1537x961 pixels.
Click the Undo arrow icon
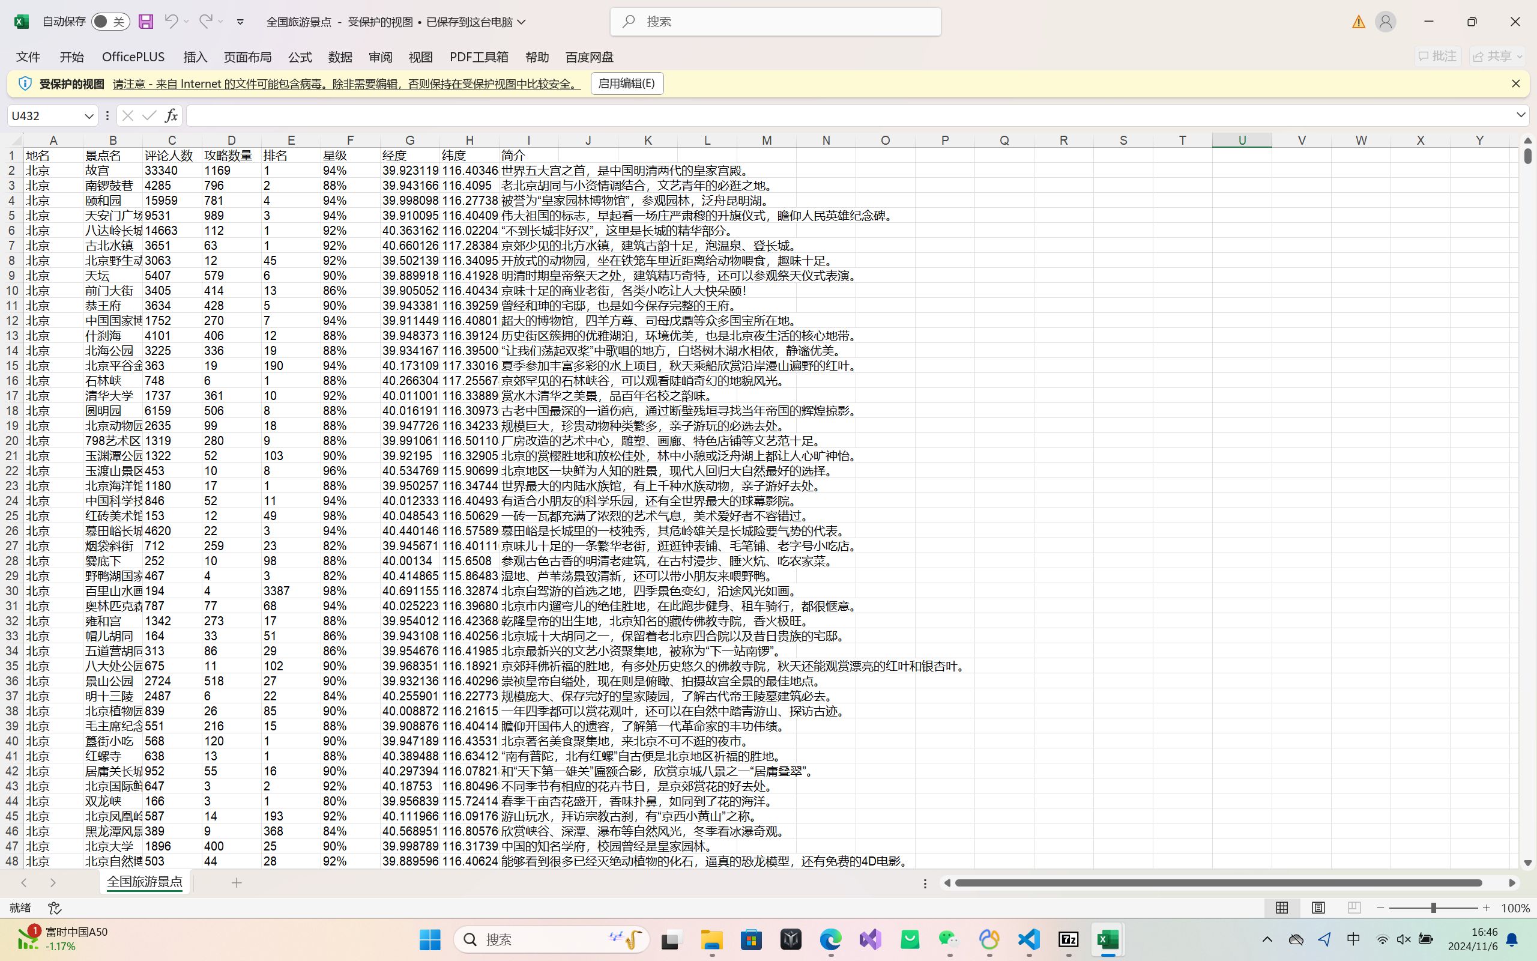[x=171, y=22]
